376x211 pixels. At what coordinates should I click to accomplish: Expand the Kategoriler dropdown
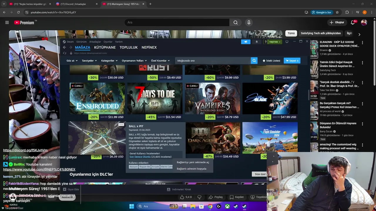coord(109,61)
